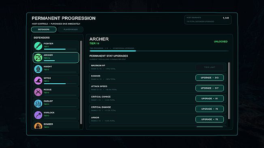This screenshot has height=148, width=264.
Task: Click the stat upgrades scrollbar
Action: tap(229, 91)
